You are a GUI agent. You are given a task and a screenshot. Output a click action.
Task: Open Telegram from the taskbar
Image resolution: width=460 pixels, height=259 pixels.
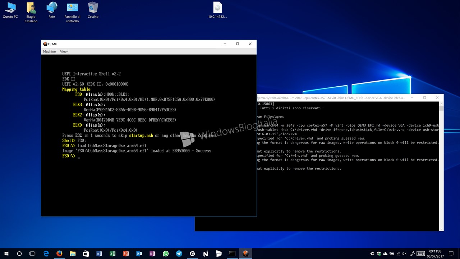pos(179,254)
